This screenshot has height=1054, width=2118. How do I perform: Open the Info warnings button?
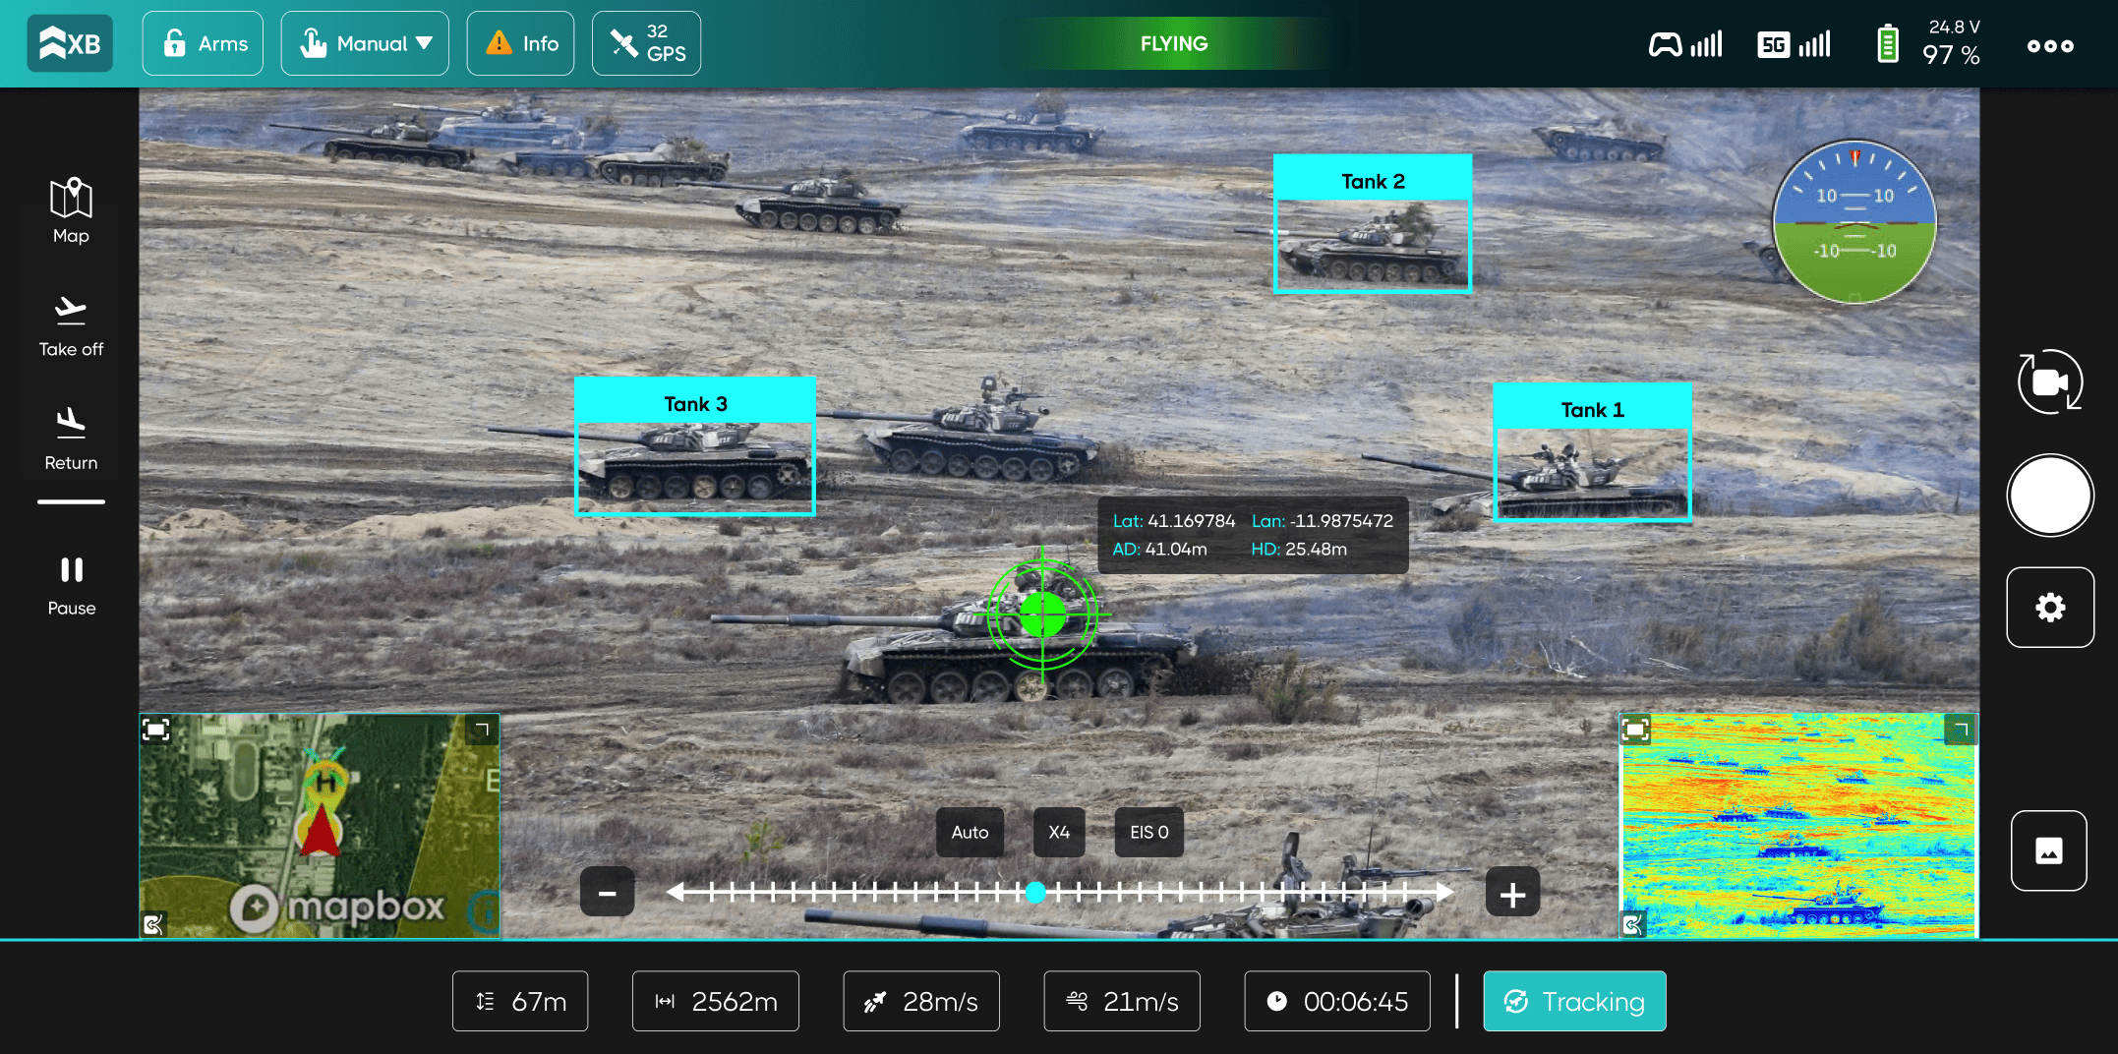[520, 43]
